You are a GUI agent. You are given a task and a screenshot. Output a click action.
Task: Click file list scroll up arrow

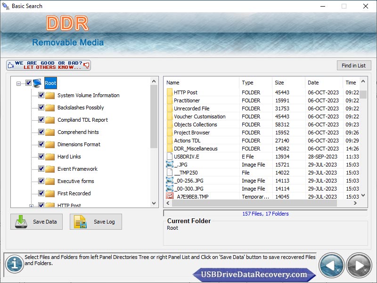(x=363, y=81)
